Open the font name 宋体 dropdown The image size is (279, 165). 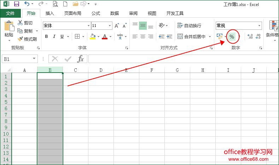pyautogui.click(x=88, y=25)
